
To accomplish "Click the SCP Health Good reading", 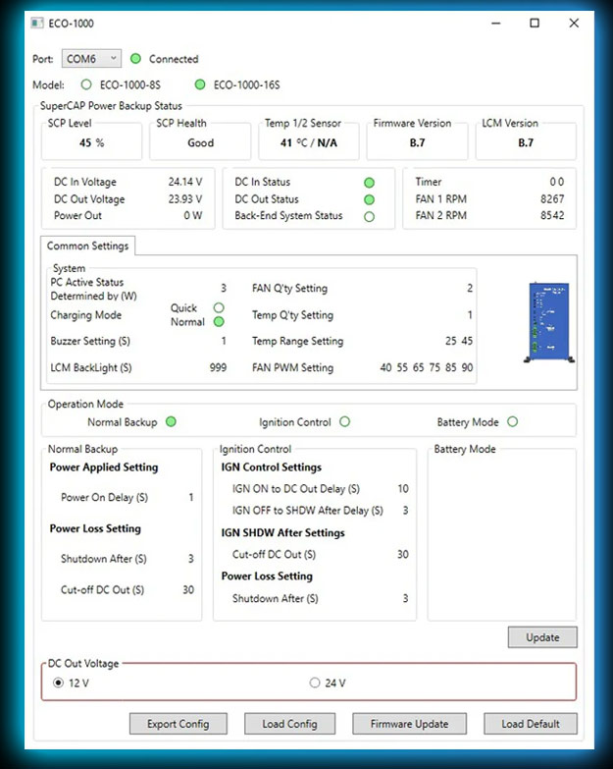I will tap(201, 142).
